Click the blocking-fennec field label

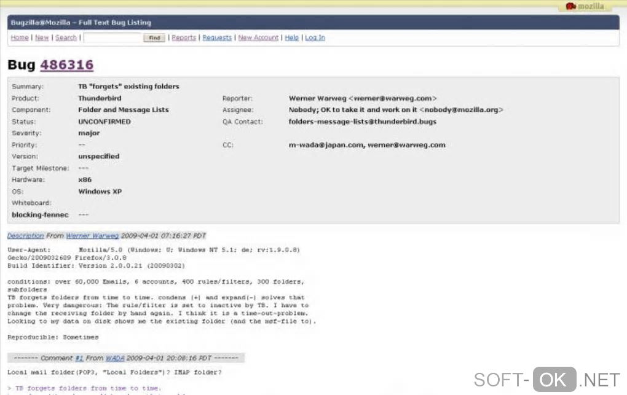click(40, 215)
